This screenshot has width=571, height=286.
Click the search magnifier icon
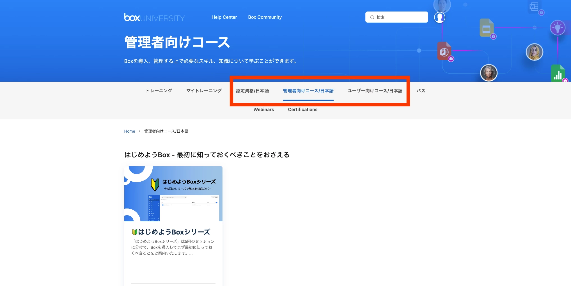click(372, 17)
